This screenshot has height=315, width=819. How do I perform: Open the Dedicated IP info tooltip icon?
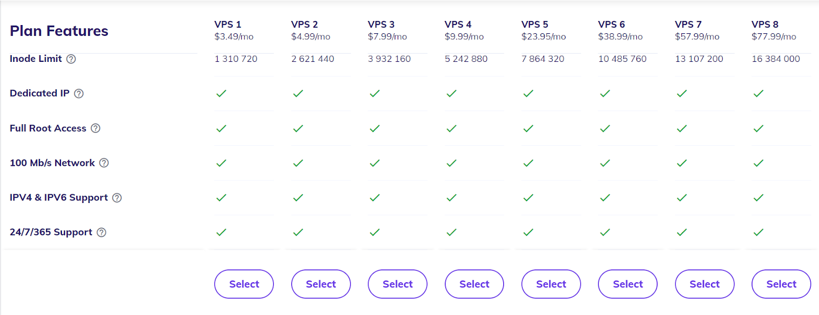[x=79, y=94]
